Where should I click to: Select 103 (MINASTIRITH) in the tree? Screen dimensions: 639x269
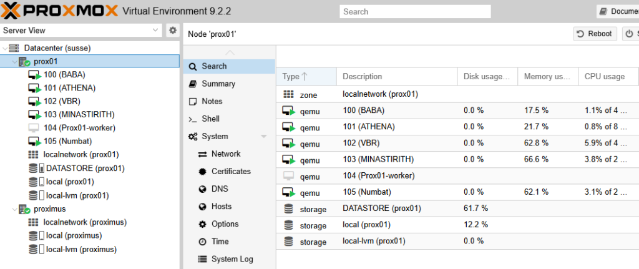click(79, 115)
